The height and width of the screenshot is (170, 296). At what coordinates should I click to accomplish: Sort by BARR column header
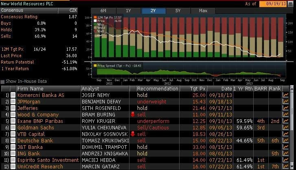261,88
